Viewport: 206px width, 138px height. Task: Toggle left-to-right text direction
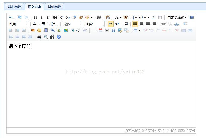(111, 24)
